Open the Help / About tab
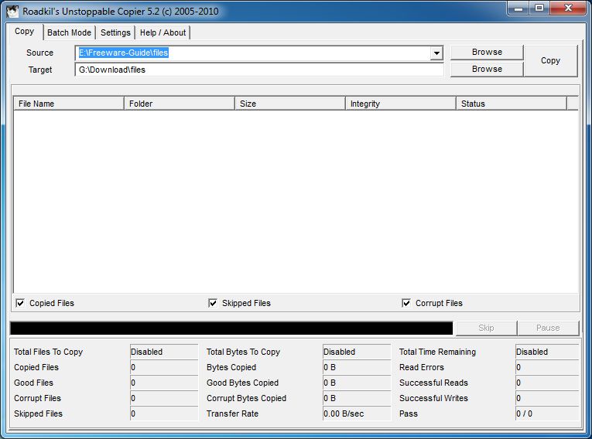Image resolution: width=592 pixels, height=439 pixels. point(163,32)
